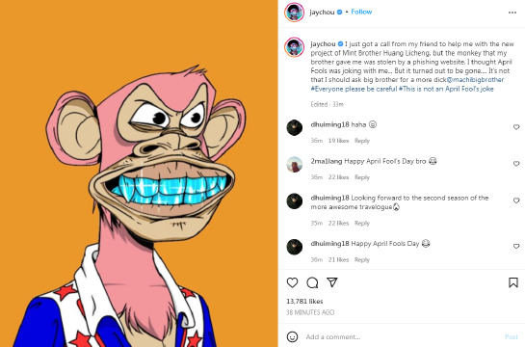Like 2ma1lang's April Fool's comment
The width and height of the screenshot is (525, 347).
point(516,164)
